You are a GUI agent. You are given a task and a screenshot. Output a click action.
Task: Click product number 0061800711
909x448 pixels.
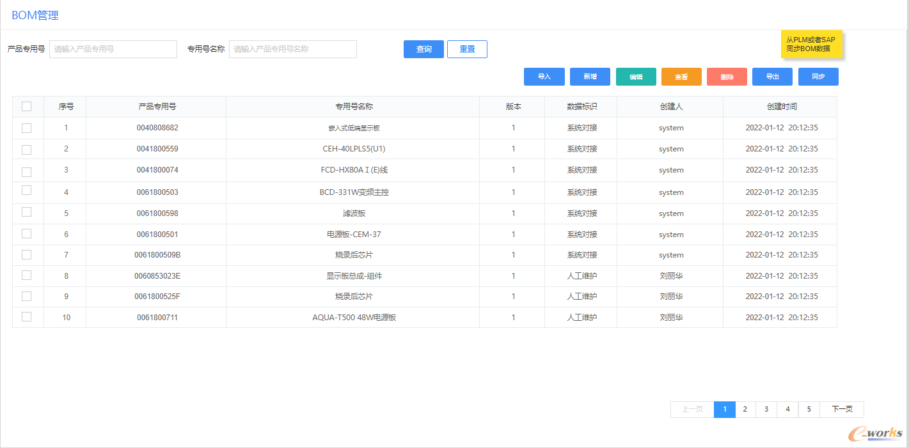pos(157,318)
